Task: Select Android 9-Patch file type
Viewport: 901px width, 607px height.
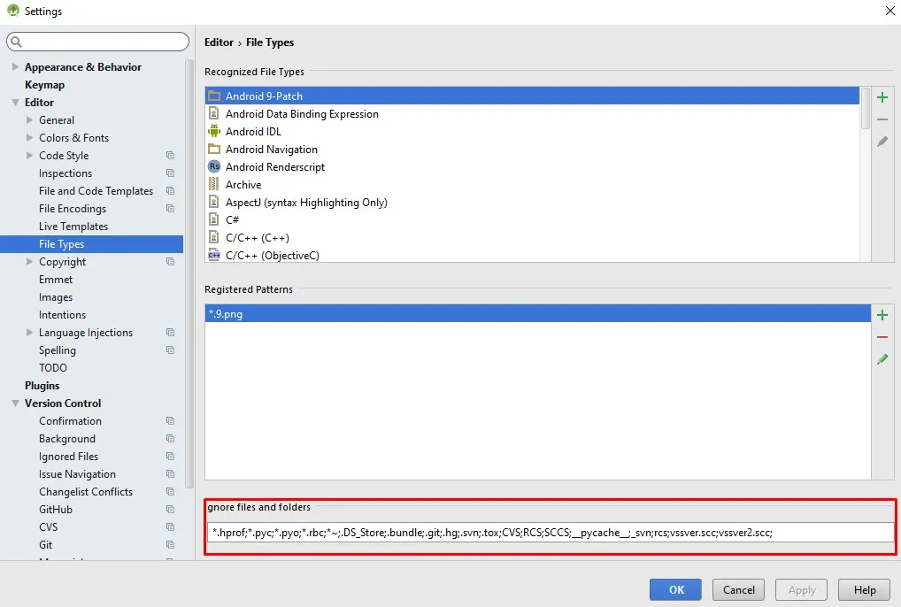Action: 532,96
